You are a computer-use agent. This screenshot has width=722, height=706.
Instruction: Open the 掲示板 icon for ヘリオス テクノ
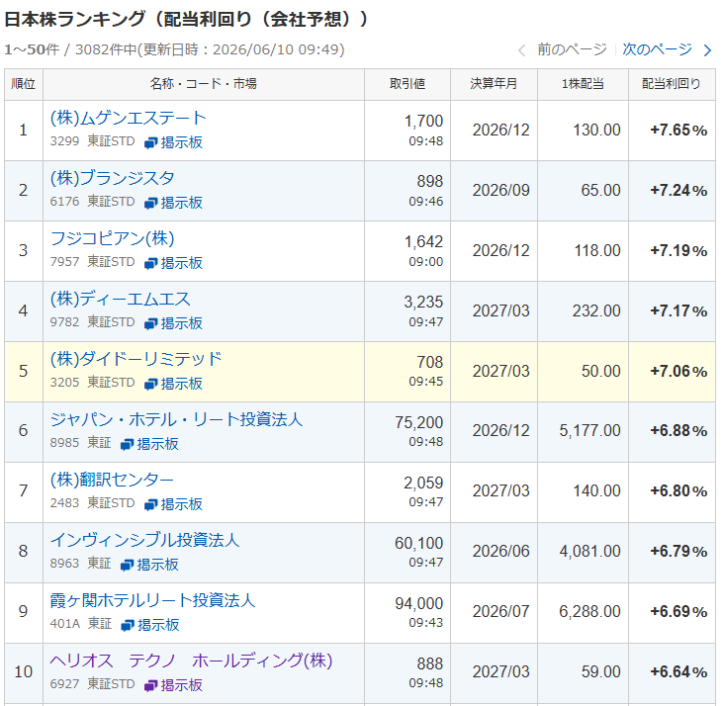click(173, 685)
